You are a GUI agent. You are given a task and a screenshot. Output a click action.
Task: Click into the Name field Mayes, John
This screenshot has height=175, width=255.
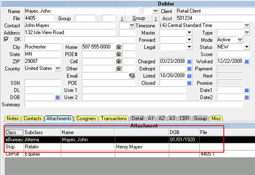click(x=81, y=11)
